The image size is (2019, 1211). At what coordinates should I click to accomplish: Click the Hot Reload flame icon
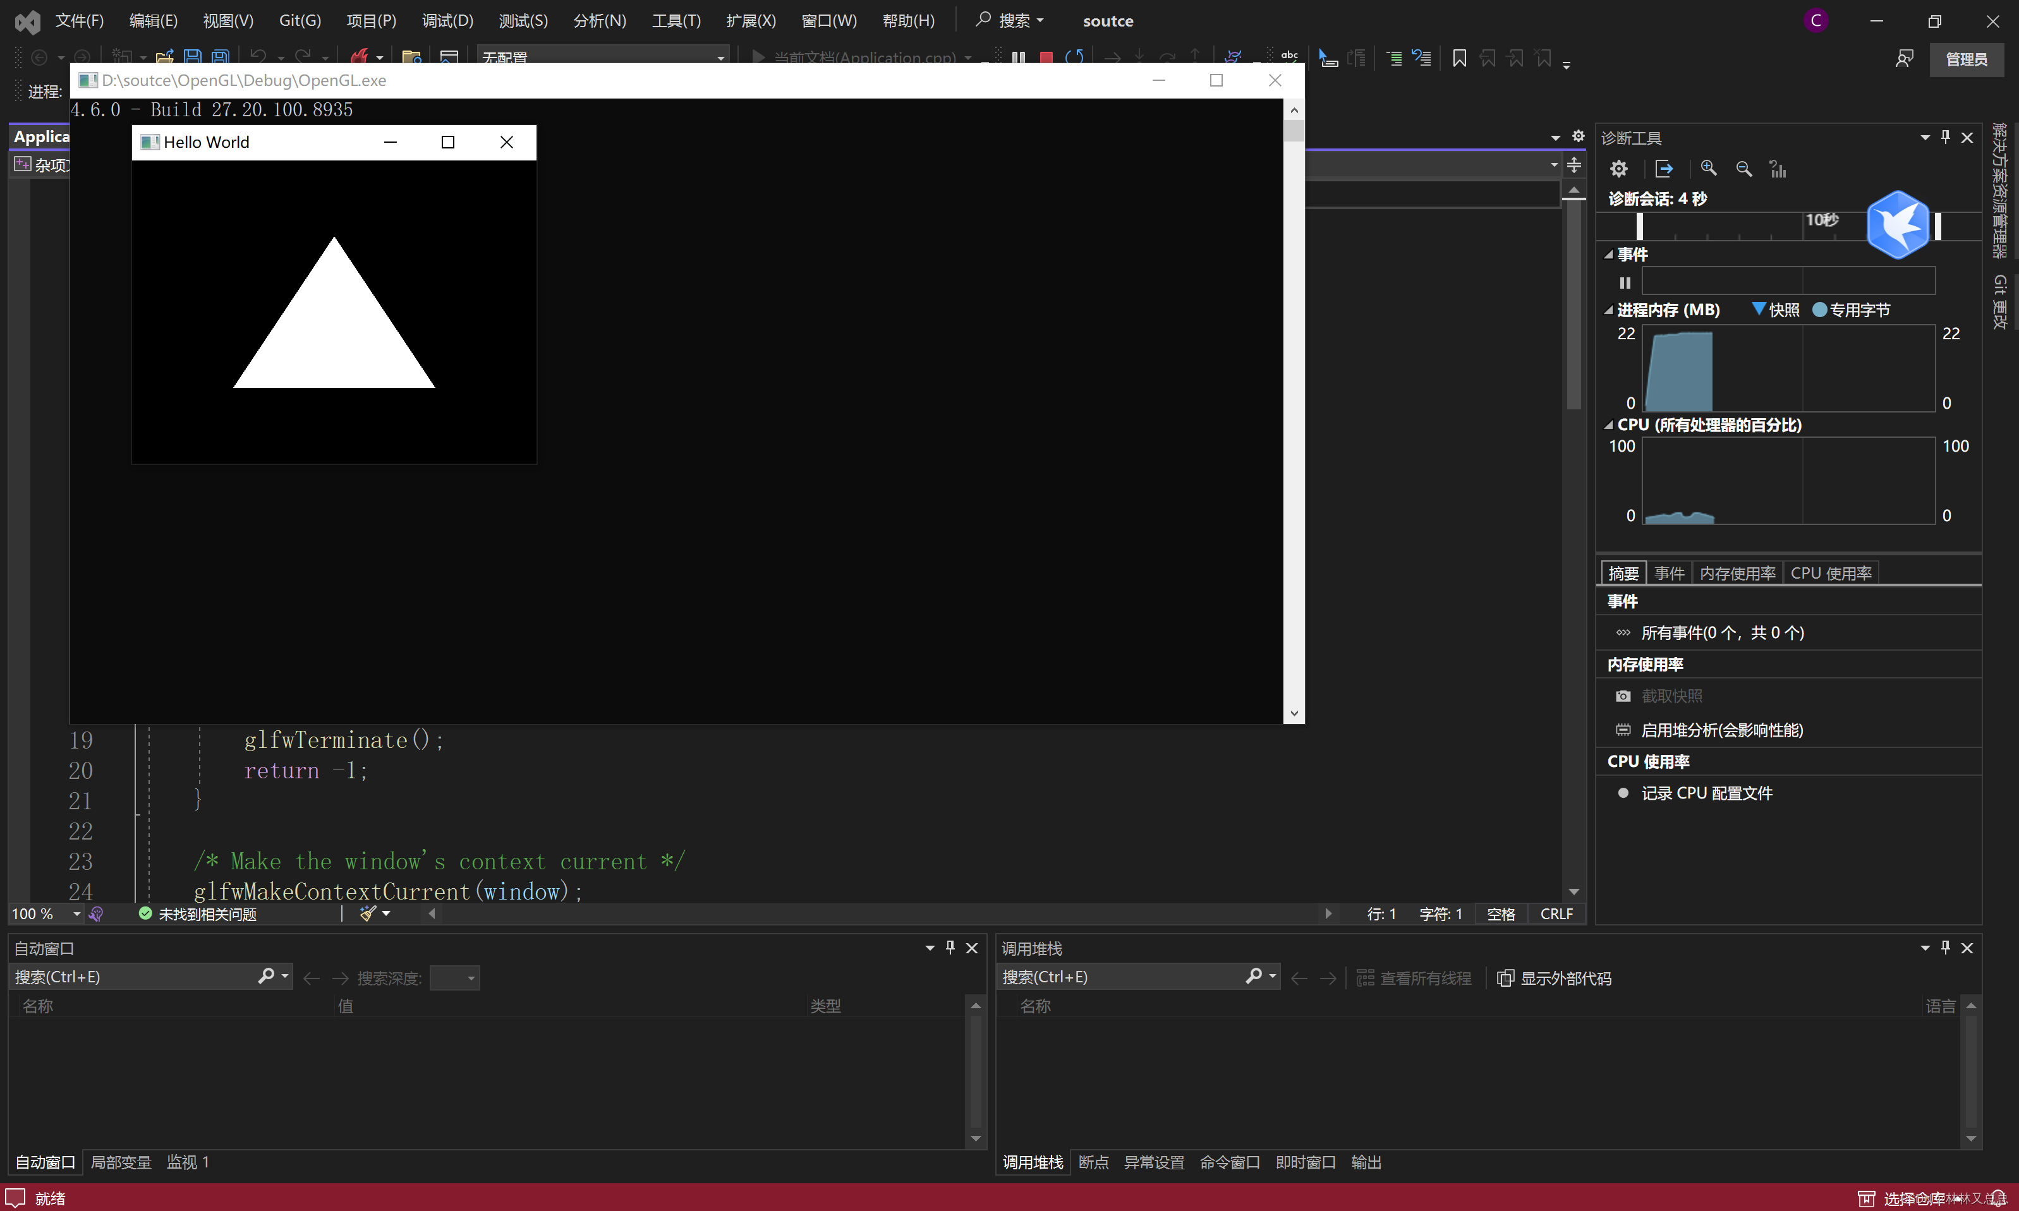coord(358,57)
